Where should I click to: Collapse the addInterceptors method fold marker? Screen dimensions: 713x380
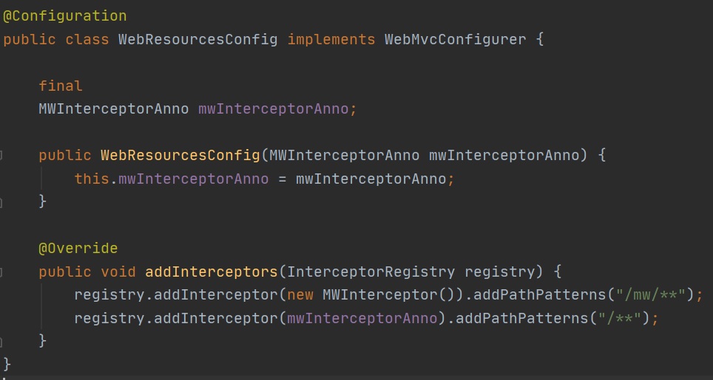coord(1,272)
